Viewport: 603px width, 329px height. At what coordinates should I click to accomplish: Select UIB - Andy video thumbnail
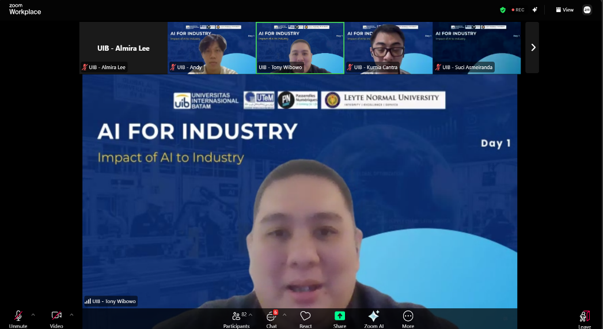click(x=211, y=48)
